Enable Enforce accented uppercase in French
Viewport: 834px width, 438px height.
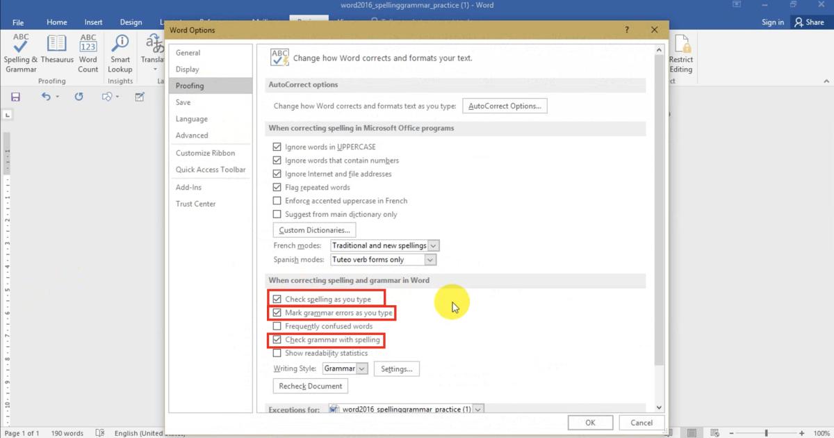point(277,201)
